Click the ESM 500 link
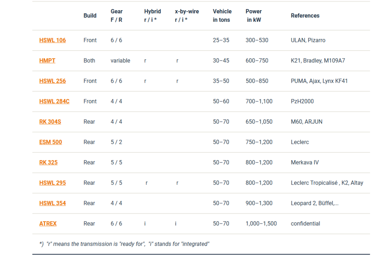The image size is (376, 255). coord(51,142)
